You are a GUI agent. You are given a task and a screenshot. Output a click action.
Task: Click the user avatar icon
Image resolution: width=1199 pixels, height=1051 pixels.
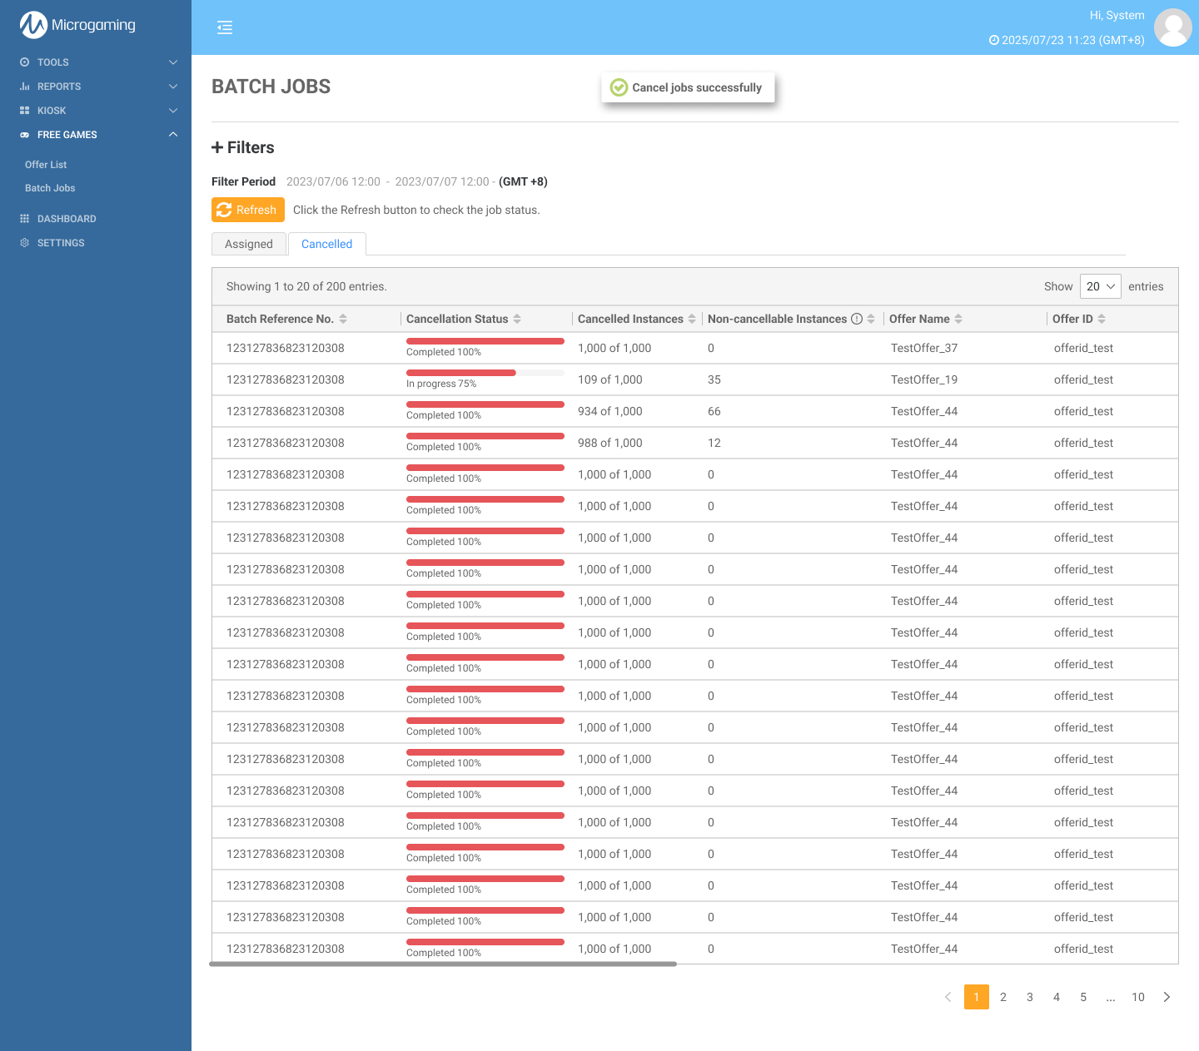coord(1173,27)
